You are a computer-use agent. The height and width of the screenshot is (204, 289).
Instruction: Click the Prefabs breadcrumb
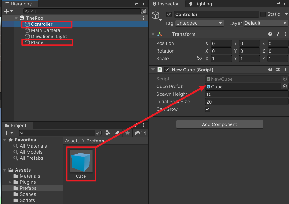(x=95, y=141)
